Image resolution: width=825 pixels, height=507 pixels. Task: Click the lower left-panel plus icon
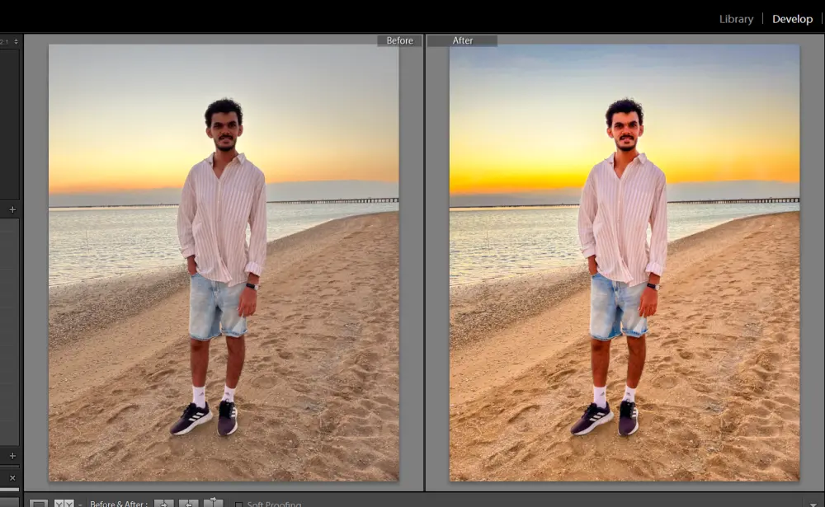coord(12,455)
